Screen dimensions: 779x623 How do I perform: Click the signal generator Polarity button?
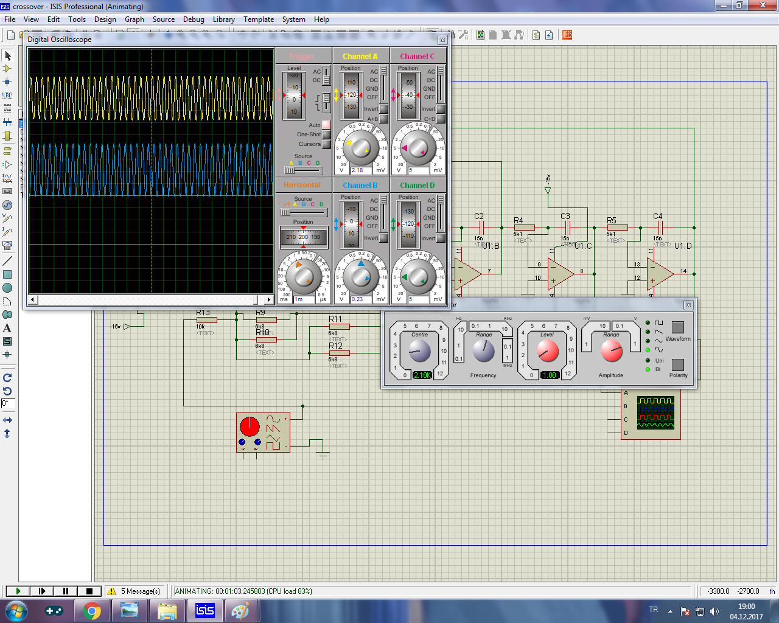click(677, 364)
